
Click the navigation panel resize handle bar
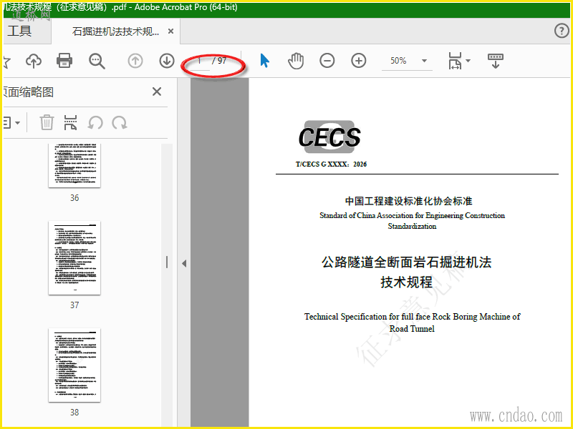pos(167,262)
